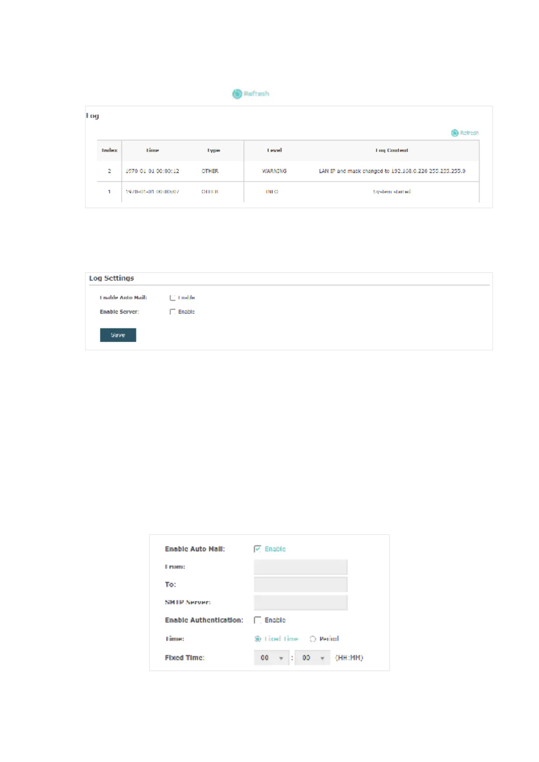The width and height of the screenshot is (539, 762).
Task: Click the Save button in Log Settings
Action: pos(118,335)
